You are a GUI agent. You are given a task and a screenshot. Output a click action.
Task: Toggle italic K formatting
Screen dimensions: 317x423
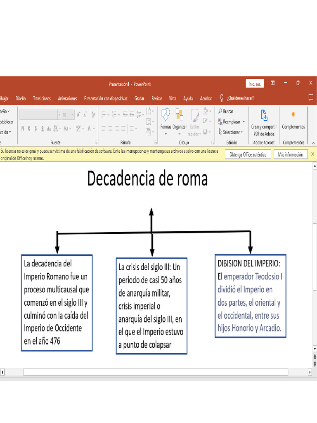[29, 129]
